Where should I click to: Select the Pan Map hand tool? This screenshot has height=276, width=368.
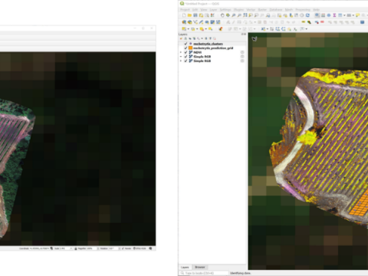click(222, 15)
